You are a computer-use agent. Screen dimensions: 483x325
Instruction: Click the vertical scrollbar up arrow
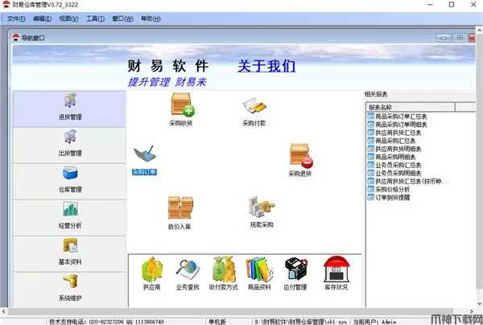click(479, 30)
